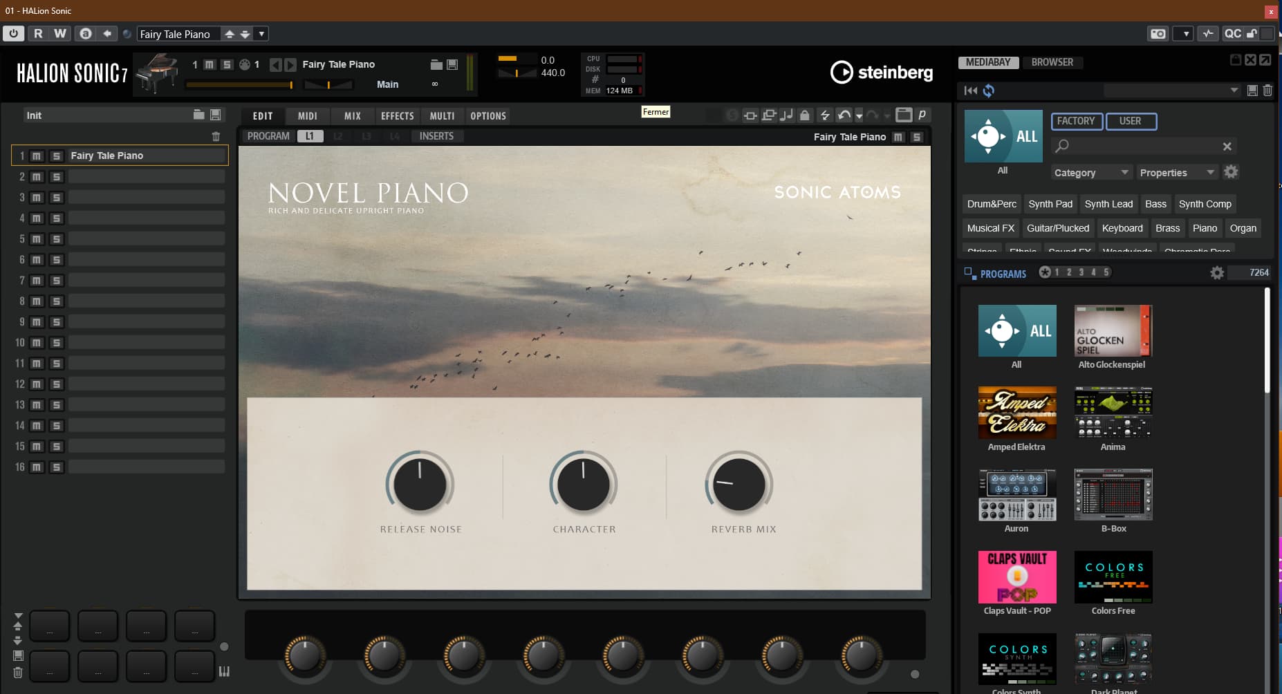Click the lock icon in editor toolbar
Viewport: 1282px width, 694px height.
[x=804, y=115]
